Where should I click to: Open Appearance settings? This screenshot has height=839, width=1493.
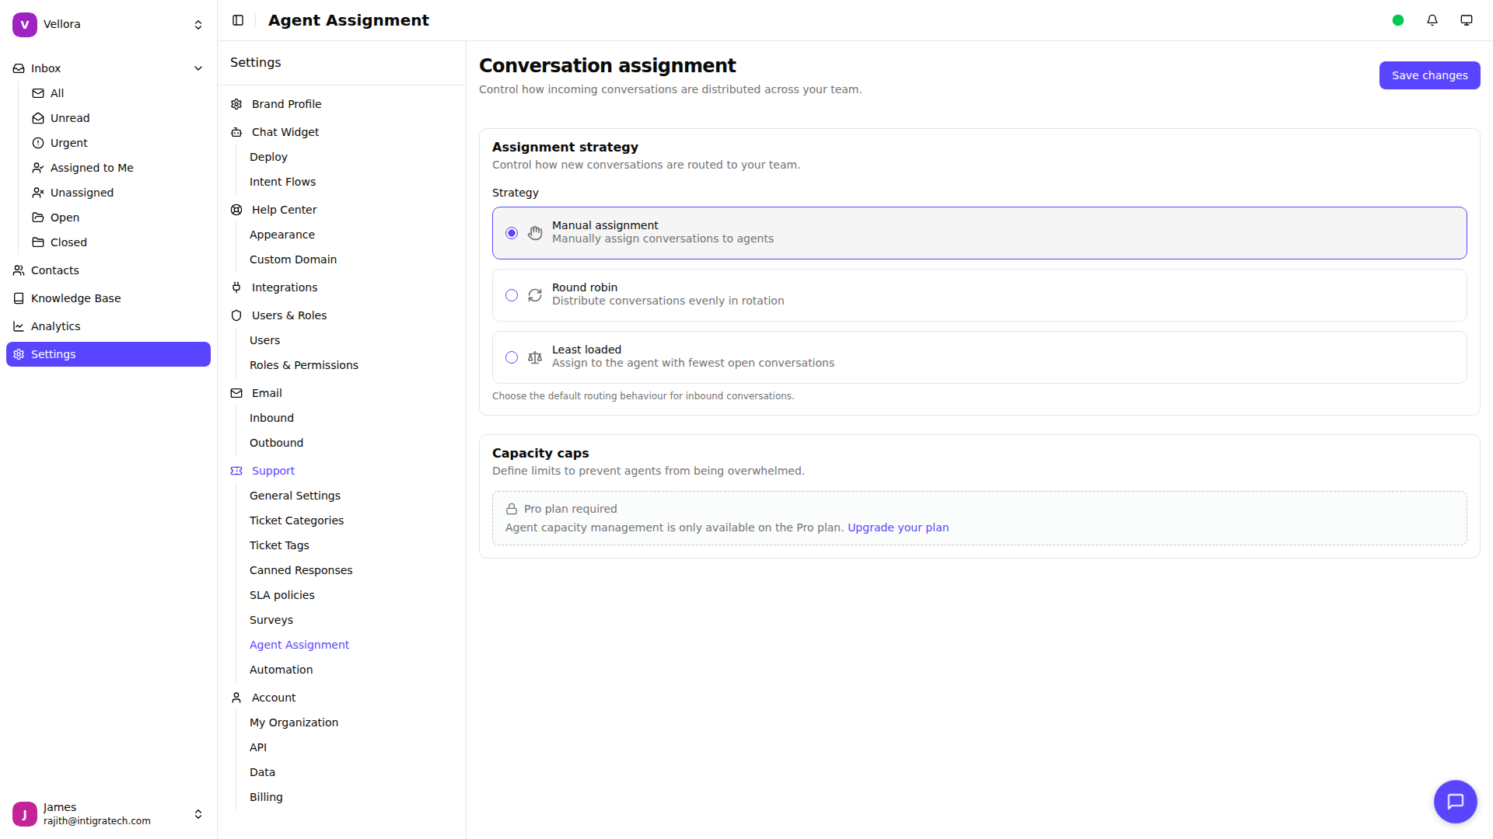[282, 235]
